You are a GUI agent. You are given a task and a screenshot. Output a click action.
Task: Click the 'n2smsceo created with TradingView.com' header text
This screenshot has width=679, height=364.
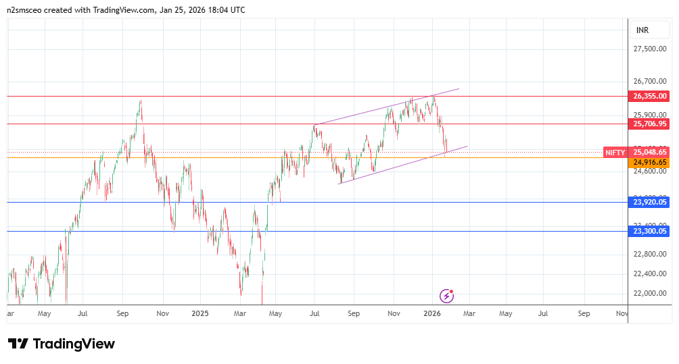[126, 9]
